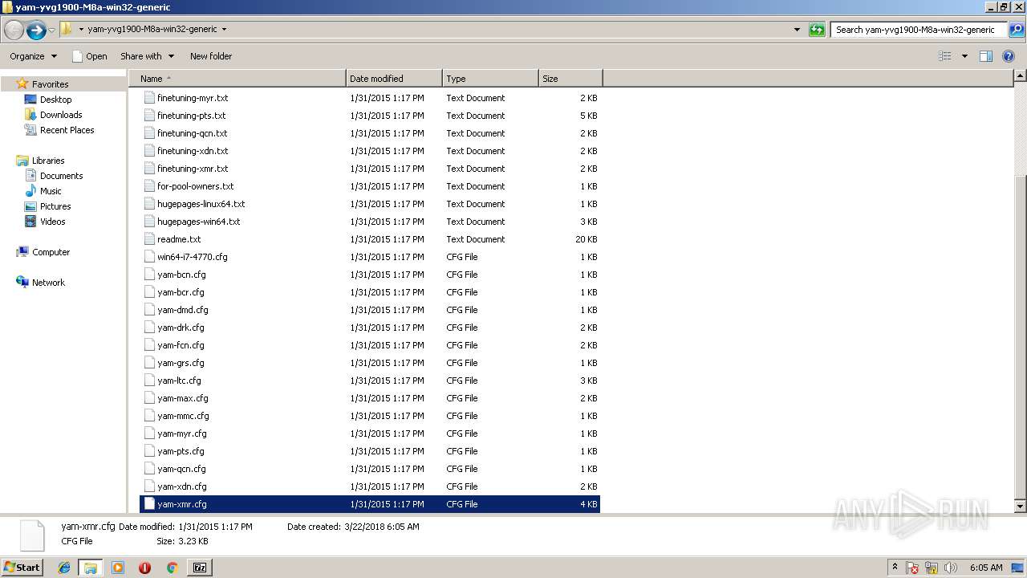The image size is (1027, 578).
Task: Launch Google Chrome from the taskbar
Action: point(172,568)
